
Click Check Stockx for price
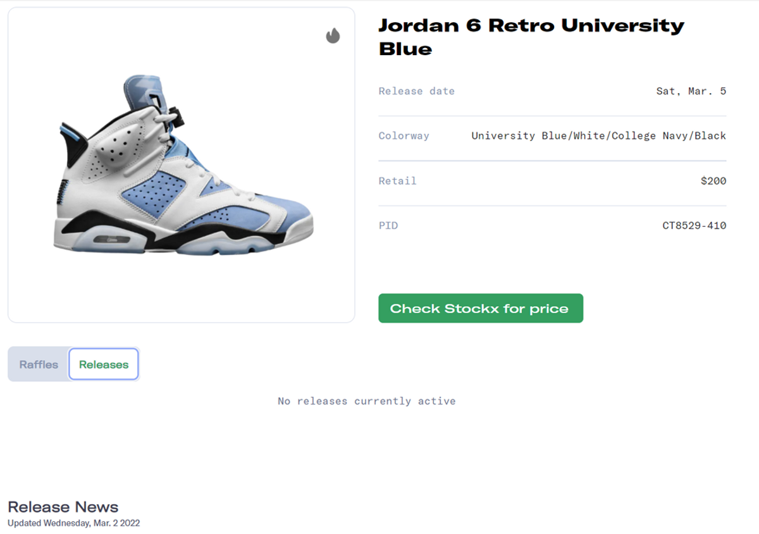[x=481, y=308]
